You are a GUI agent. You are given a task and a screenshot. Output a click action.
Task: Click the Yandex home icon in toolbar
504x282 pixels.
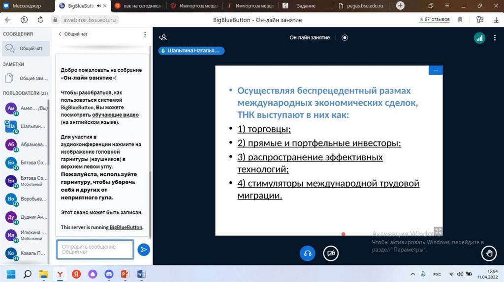(x=24, y=20)
